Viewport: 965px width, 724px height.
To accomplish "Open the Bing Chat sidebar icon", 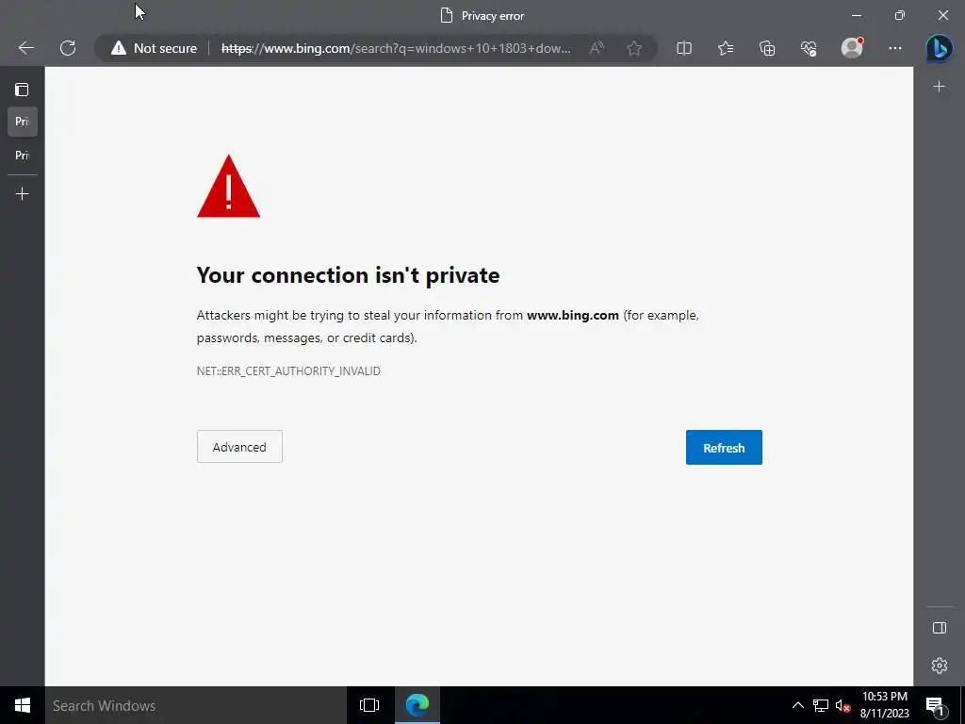I will coord(940,49).
